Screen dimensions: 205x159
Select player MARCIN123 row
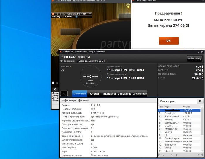(x=179, y=129)
